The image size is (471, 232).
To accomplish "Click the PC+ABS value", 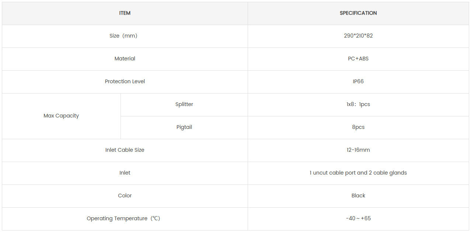I will tap(358, 59).
